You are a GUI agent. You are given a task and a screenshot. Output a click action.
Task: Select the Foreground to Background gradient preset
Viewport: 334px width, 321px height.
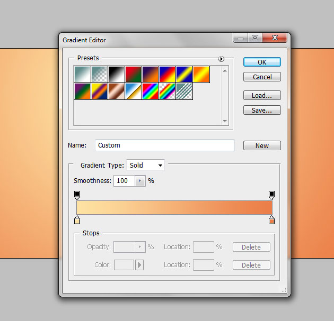pos(82,74)
